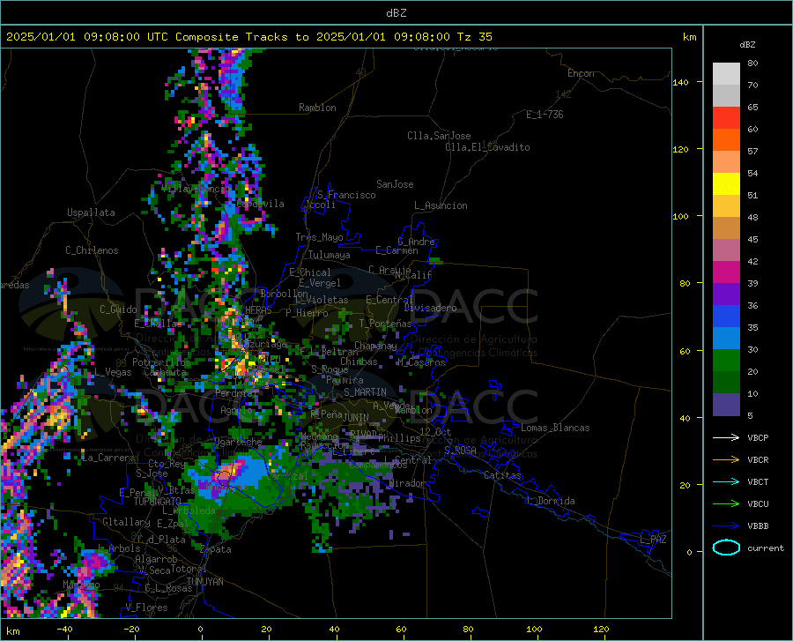
Task: Click the SanJose label in upper center
Action: click(395, 184)
